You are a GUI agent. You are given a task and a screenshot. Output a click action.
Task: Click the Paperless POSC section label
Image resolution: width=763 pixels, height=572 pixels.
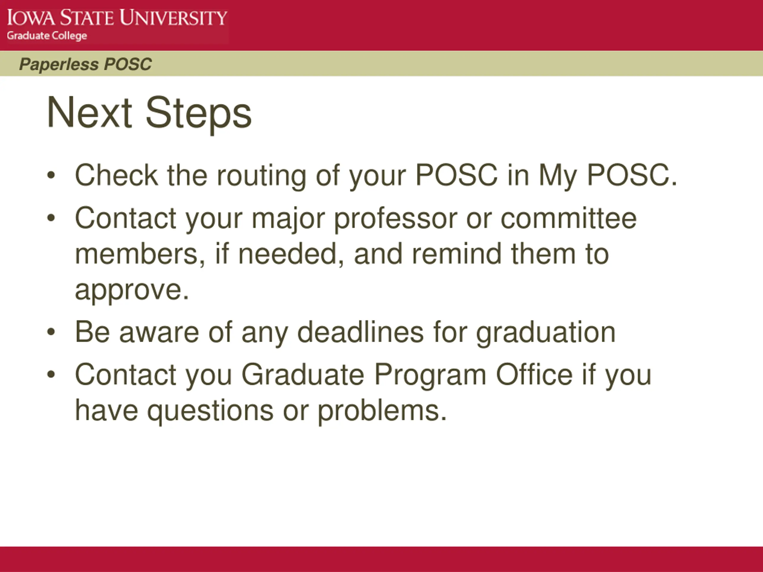pos(85,64)
